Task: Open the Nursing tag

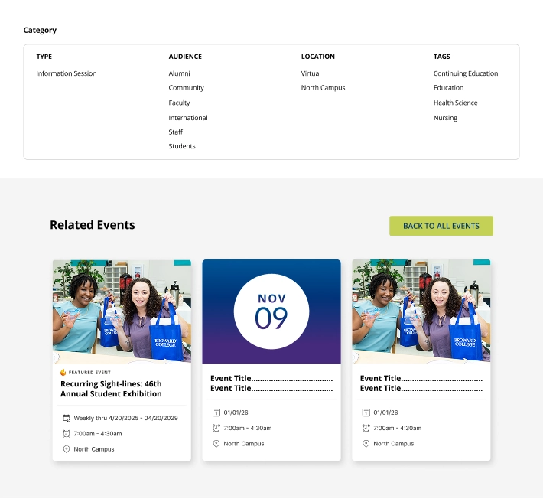Action: (445, 118)
